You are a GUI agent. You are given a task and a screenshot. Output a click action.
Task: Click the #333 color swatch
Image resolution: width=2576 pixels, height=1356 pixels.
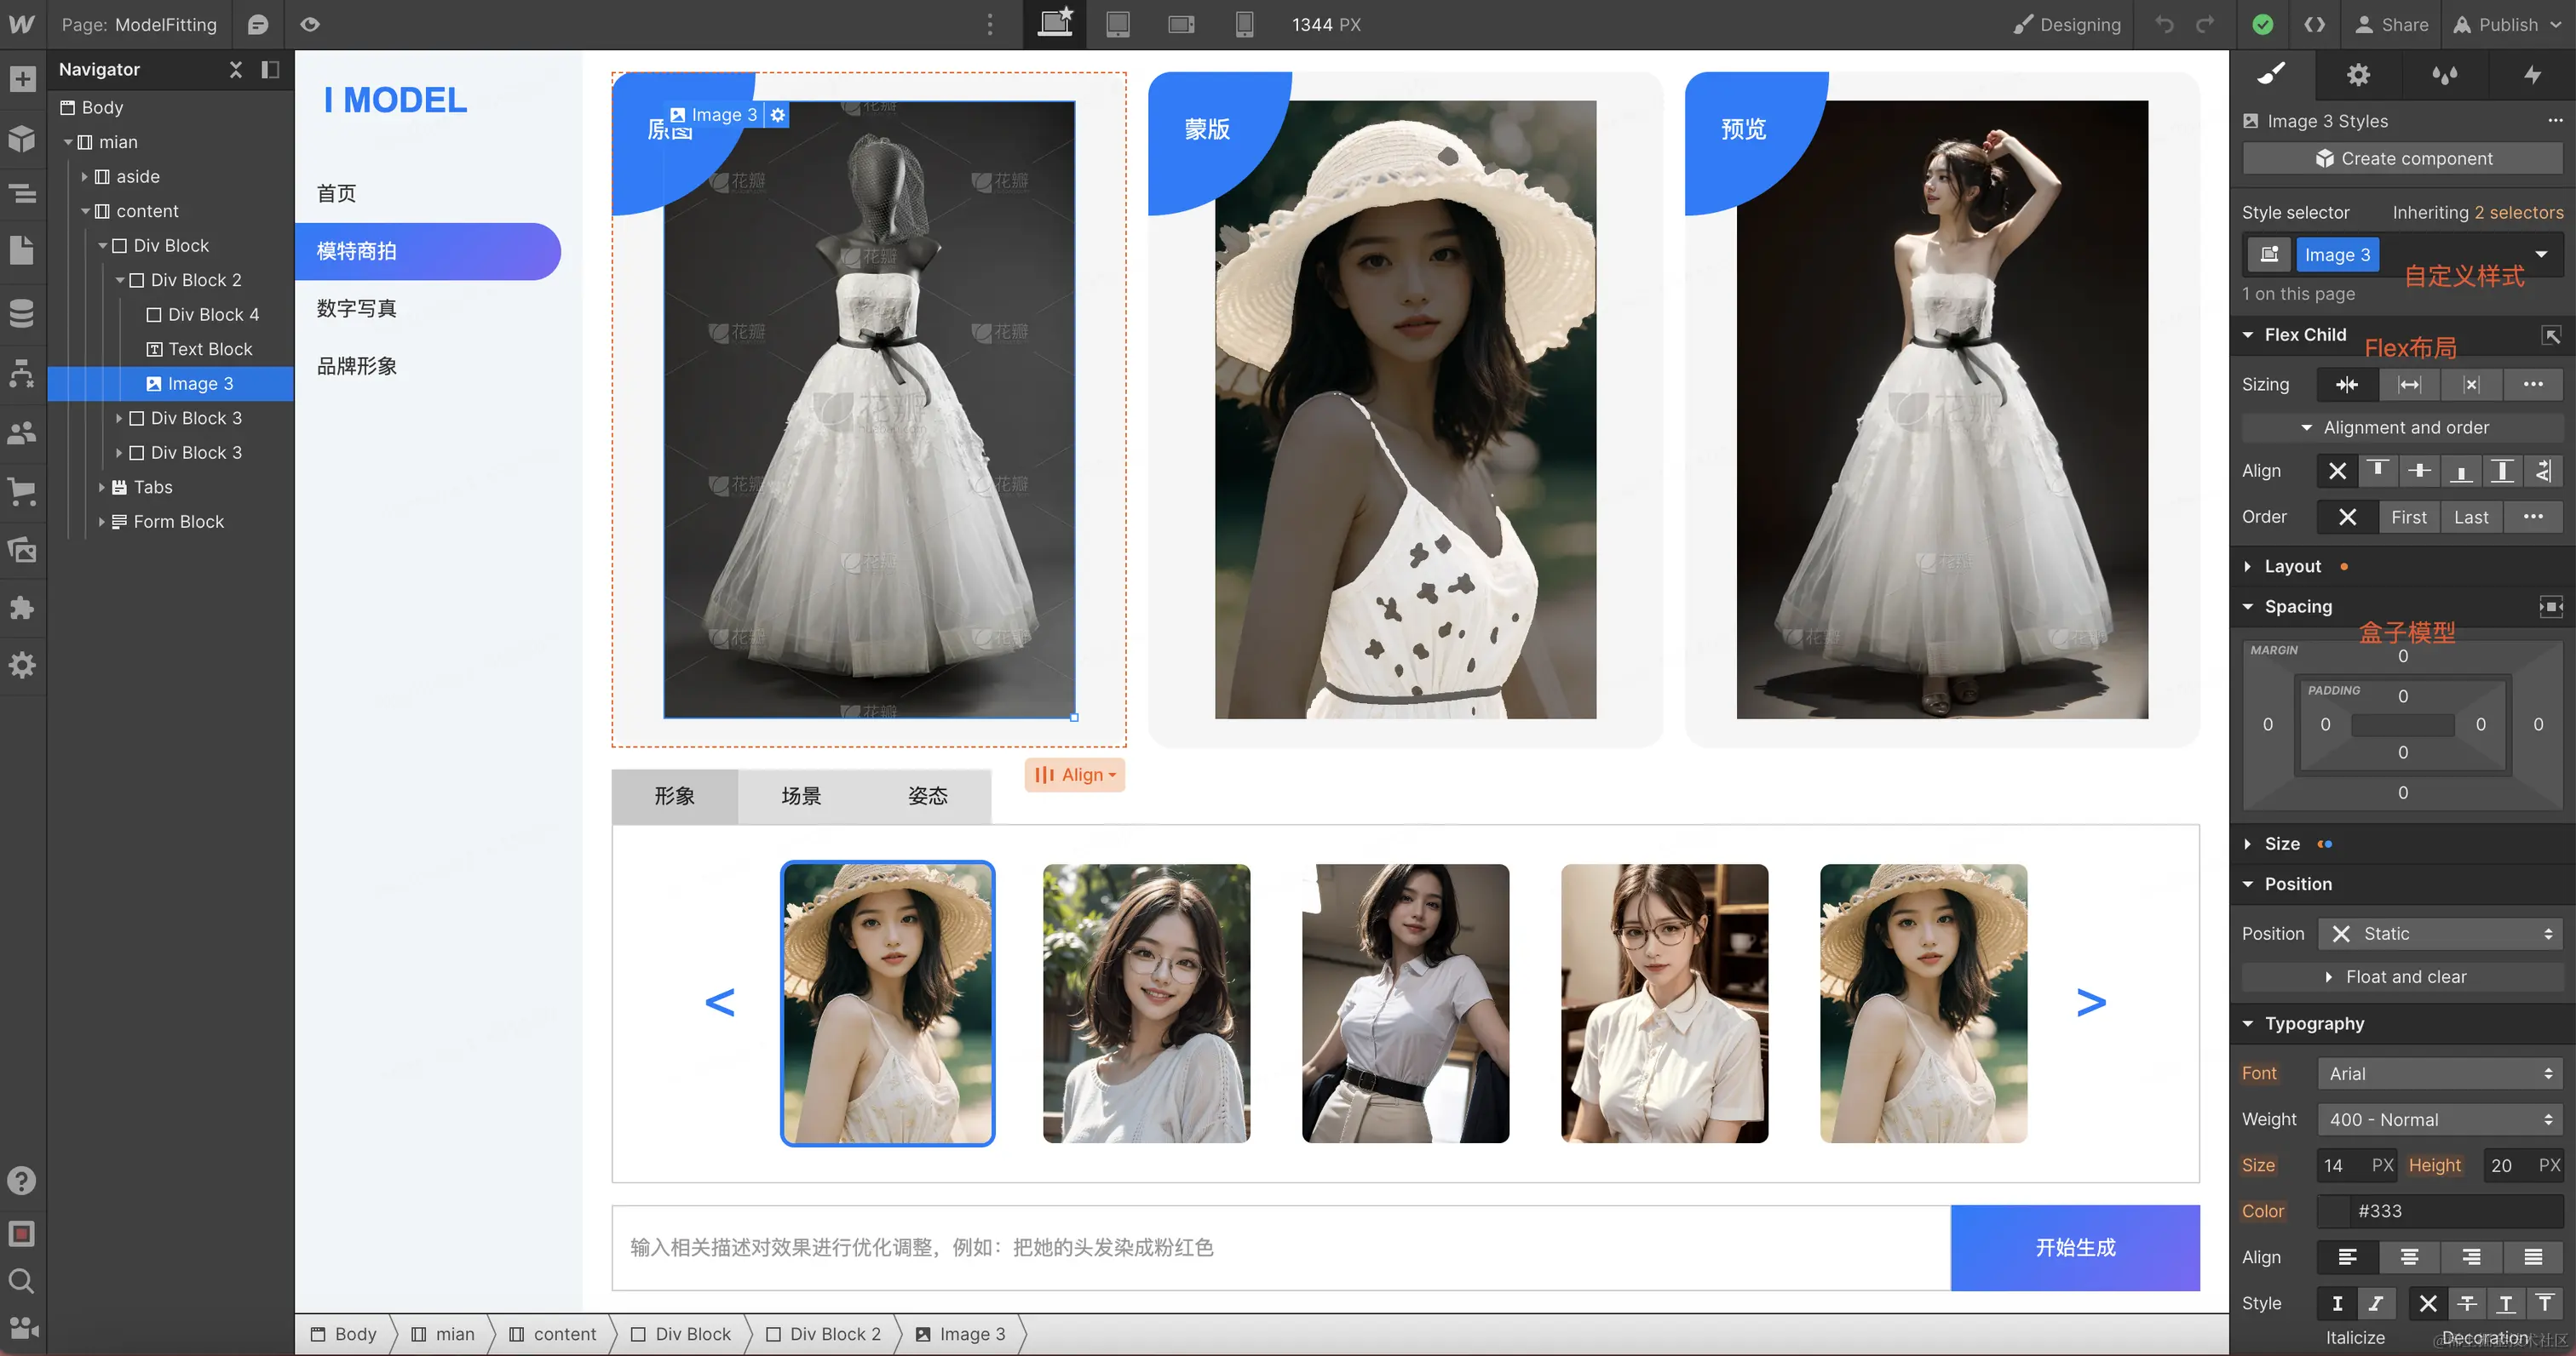2334,1211
